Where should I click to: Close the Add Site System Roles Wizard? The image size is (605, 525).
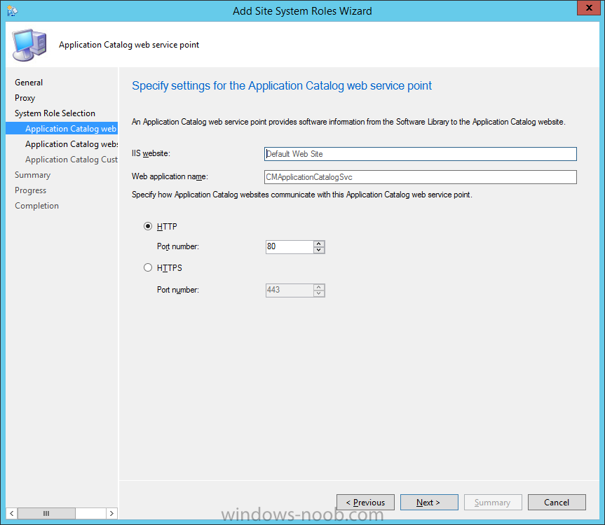(589, 8)
